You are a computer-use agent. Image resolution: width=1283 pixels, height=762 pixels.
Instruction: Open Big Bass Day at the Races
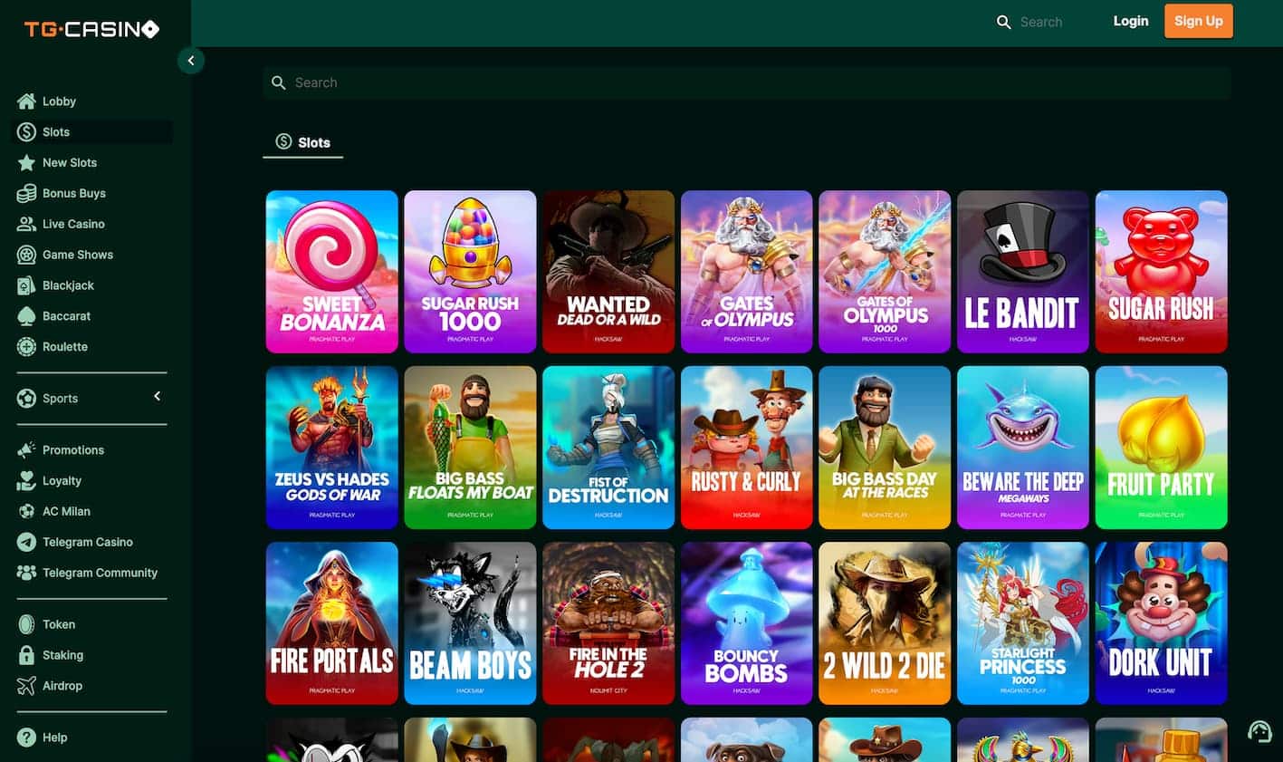click(885, 448)
